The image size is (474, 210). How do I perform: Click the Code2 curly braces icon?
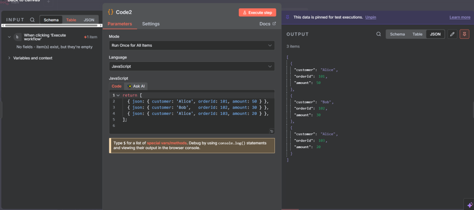coord(111,12)
